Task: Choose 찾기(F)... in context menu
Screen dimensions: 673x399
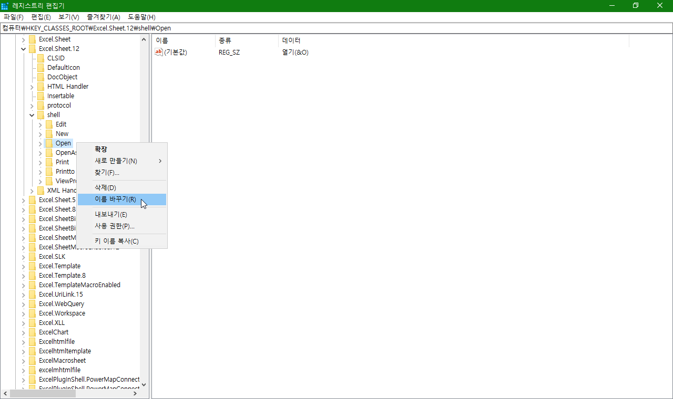Action: point(122,172)
